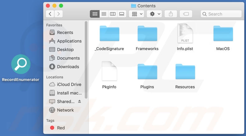The image size is (246, 136).
Task: Open the PlugIns folder
Action: coord(147,72)
